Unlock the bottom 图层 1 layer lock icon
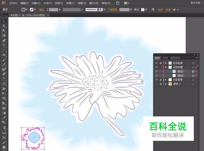Viewport: 204px width, 151px height. 161,84
